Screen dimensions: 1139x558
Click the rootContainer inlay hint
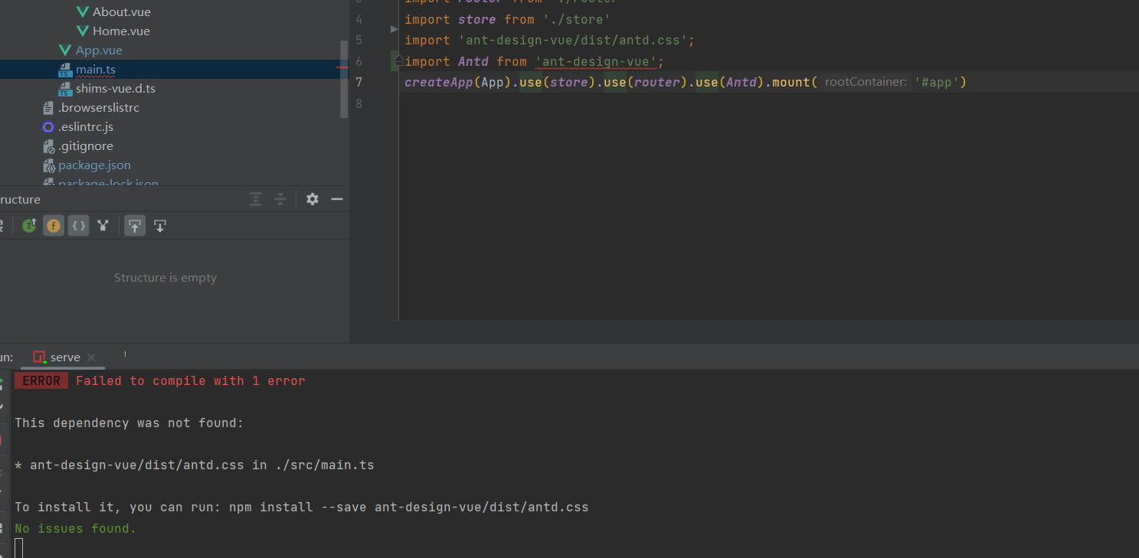click(x=866, y=82)
